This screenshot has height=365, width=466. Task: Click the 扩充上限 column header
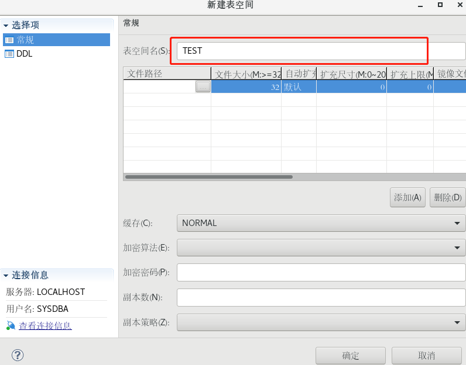pos(410,74)
